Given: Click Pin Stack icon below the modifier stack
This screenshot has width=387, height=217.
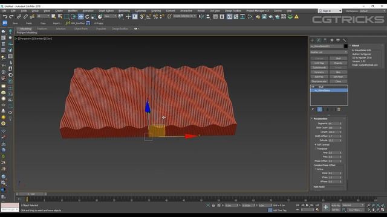Looking at the screenshot, I should tap(313, 109).
